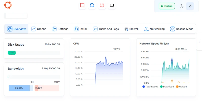The image size is (202, 101).
Task: Click the red OUT 14.69% bar
Action: point(47,88)
